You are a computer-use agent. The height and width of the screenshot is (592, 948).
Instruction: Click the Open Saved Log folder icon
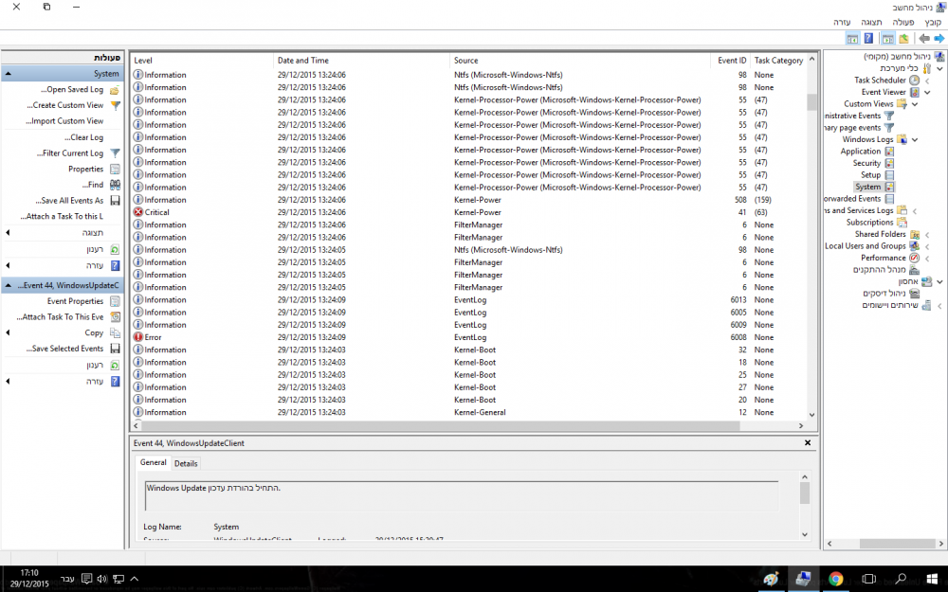pos(115,90)
